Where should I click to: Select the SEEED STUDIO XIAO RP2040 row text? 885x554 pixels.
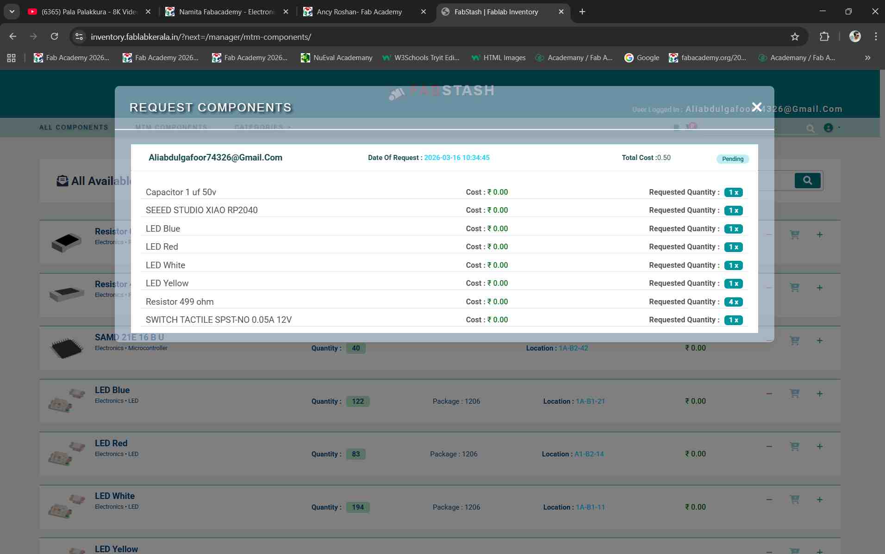click(202, 210)
